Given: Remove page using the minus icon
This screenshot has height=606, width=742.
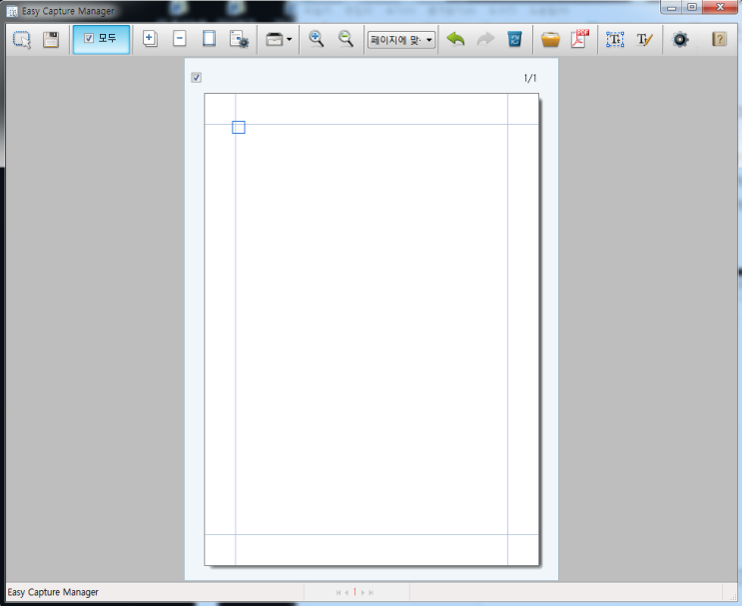Looking at the screenshot, I should click(x=180, y=39).
